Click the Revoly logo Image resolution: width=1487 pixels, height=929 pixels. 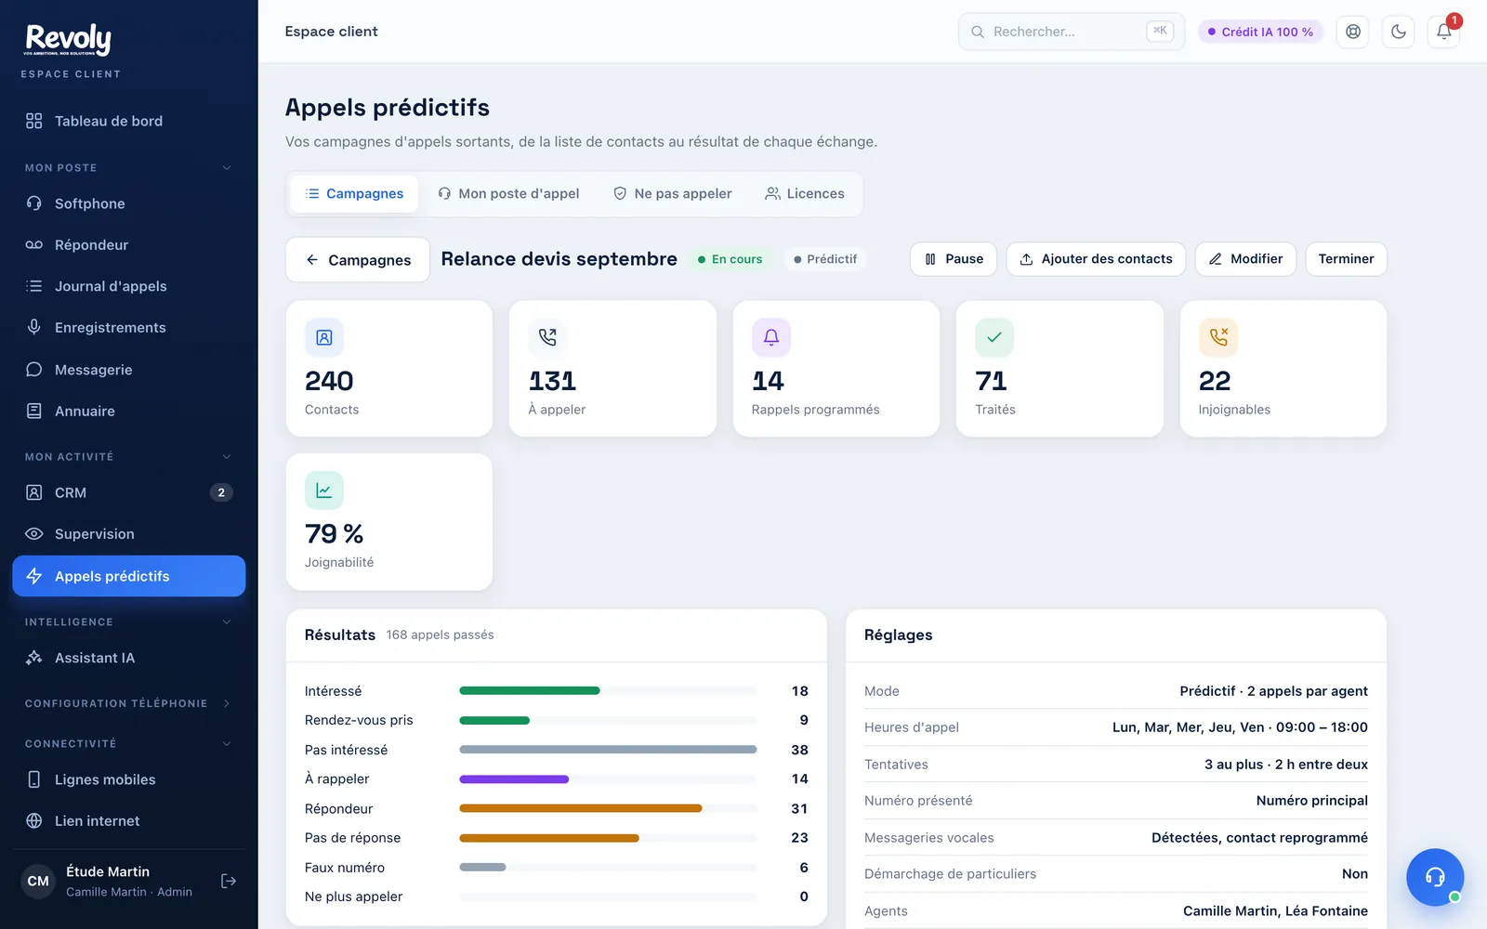click(x=69, y=40)
